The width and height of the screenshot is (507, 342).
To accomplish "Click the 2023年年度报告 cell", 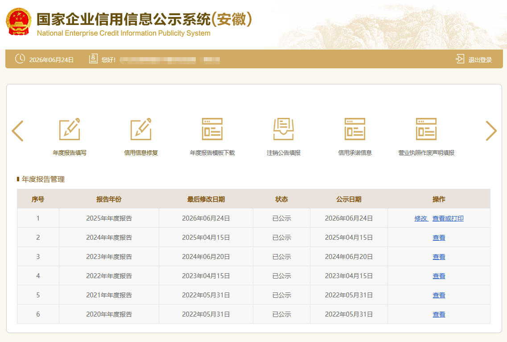I will click(109, 256).
